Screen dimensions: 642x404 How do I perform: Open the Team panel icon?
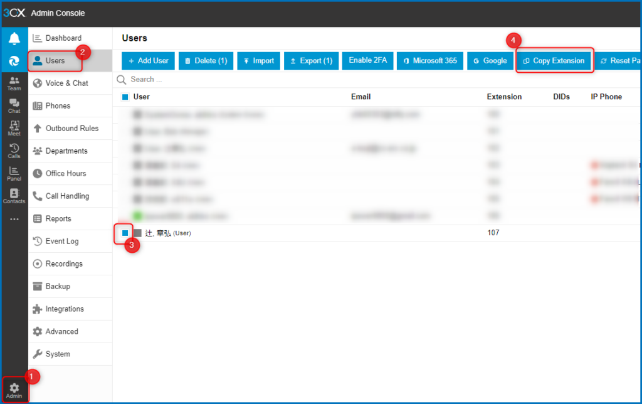point(14,83)
